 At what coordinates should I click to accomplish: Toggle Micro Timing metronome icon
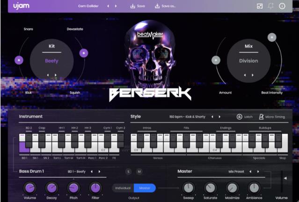click(x=261, y=117)
